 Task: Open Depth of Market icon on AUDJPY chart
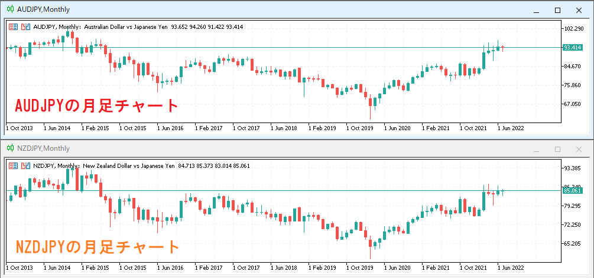(26, 27)
